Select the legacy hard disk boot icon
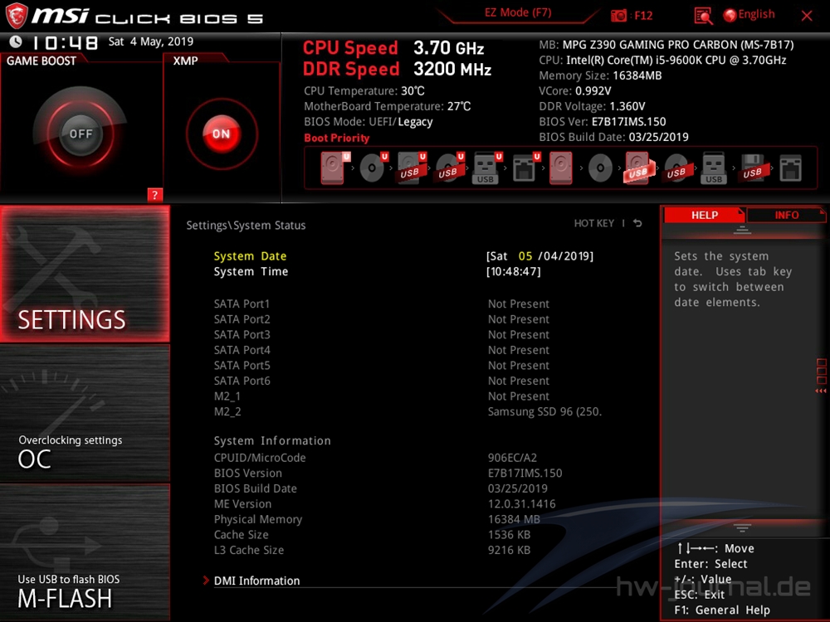 [x=561, y=168]
